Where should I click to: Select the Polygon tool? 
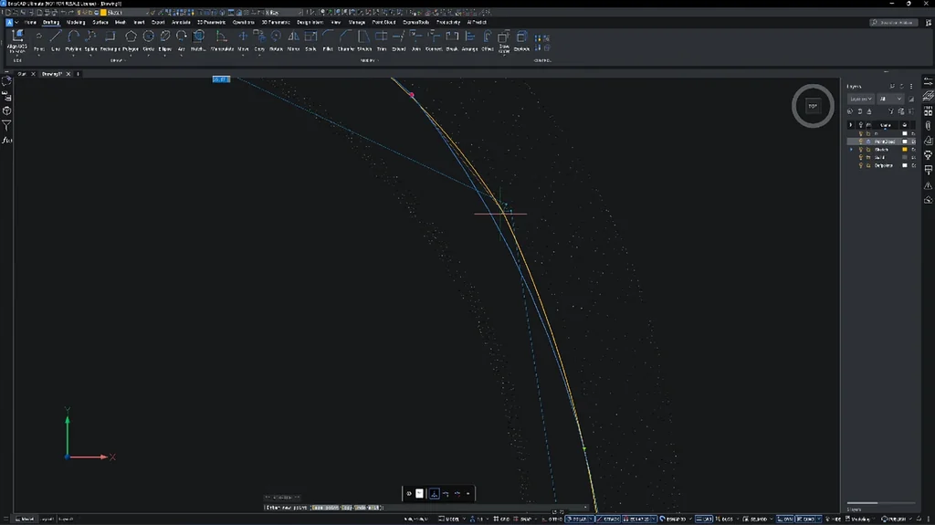coord(130,40)
